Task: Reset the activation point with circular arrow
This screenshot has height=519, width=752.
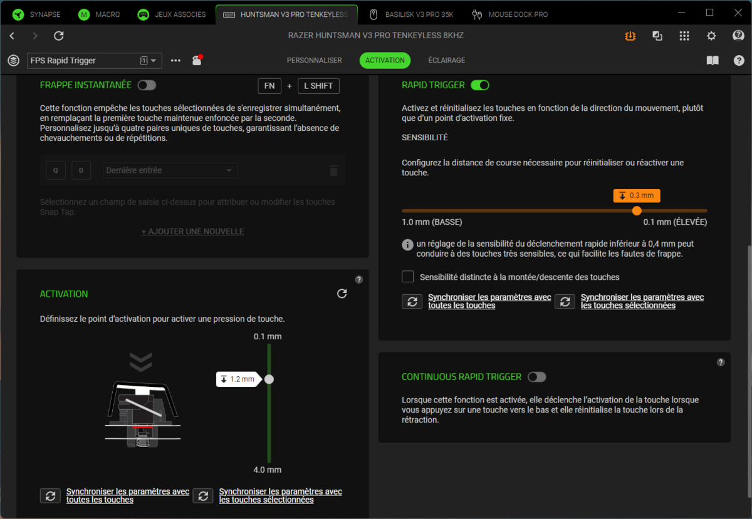Action: click(342, 293)
